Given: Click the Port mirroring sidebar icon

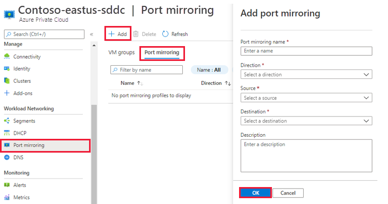Looking at the screenshot, I should point(7,145).
